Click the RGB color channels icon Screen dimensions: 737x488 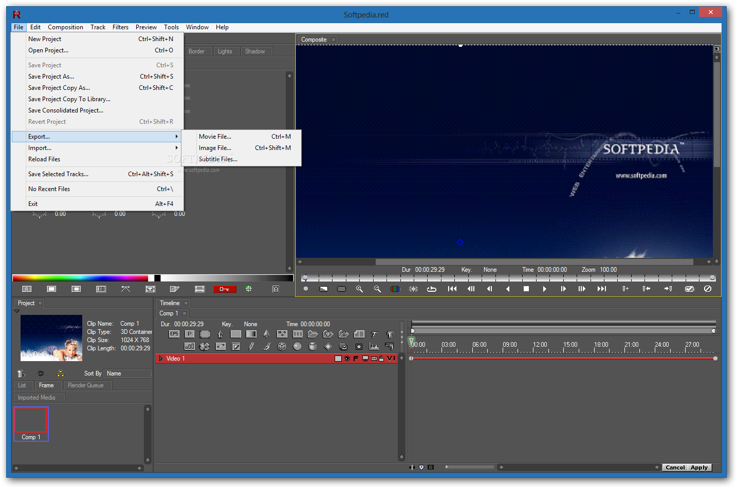(395, 289)
